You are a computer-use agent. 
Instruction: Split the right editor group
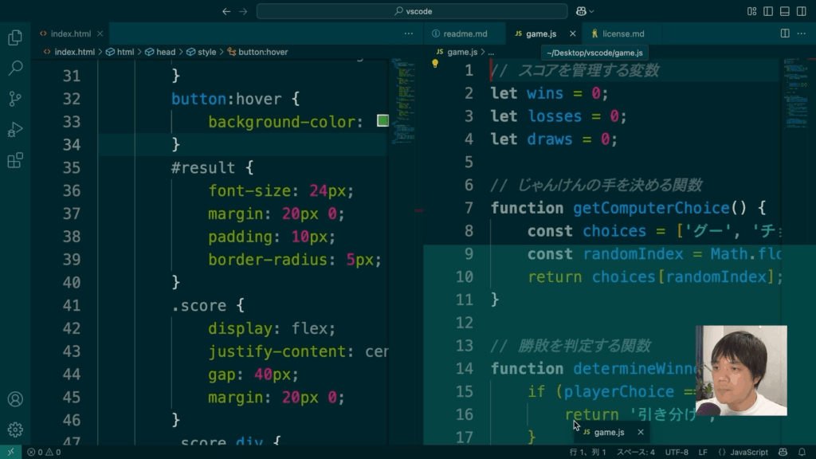pos(785,33)
